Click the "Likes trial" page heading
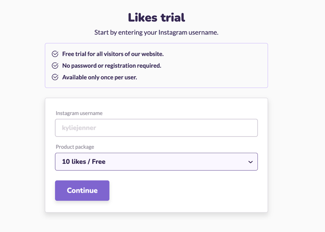 tap(156, 18)
